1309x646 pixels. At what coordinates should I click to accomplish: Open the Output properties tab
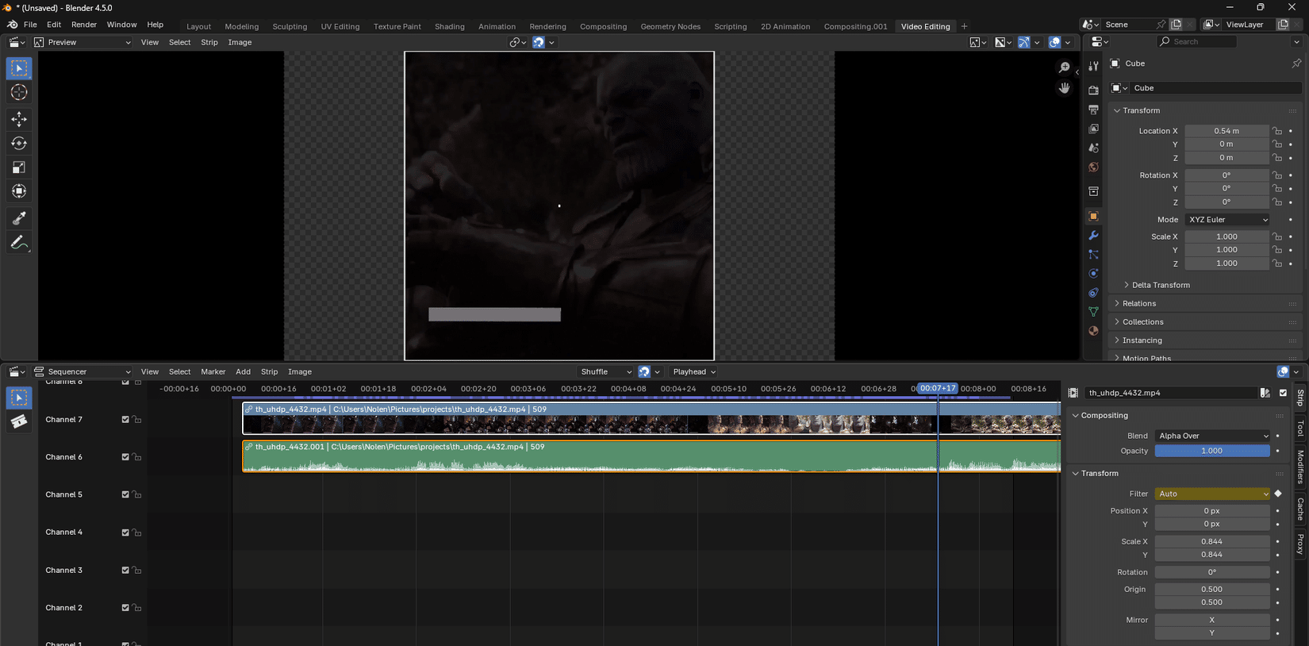coord(1093,110)
